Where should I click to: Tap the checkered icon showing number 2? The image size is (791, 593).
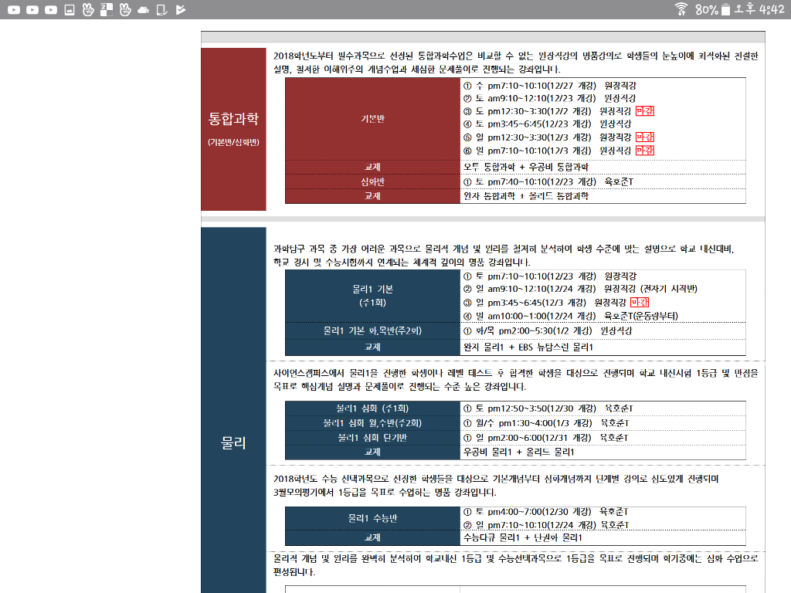107,9
